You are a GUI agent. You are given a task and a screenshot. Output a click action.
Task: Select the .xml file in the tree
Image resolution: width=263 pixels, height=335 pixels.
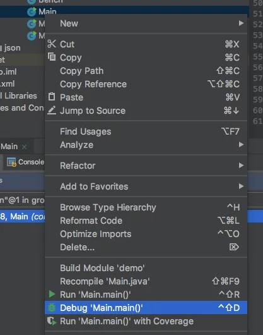pos(7,83)
